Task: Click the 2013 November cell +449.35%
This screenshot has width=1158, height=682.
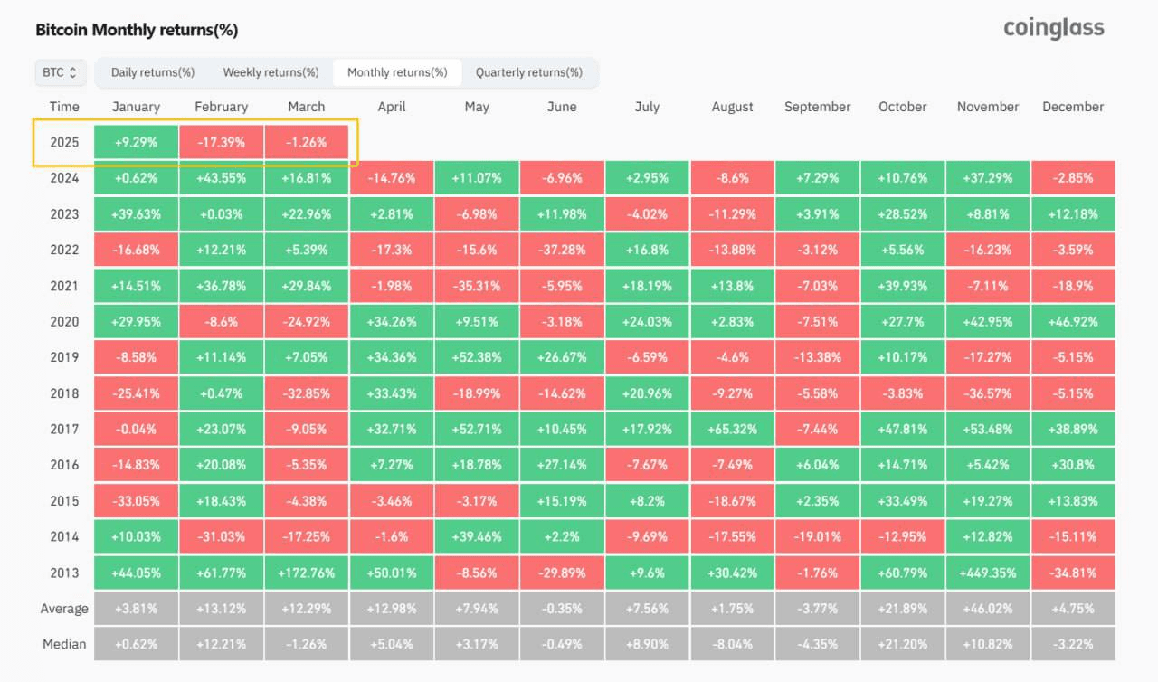Action: (x=988, y=573)
